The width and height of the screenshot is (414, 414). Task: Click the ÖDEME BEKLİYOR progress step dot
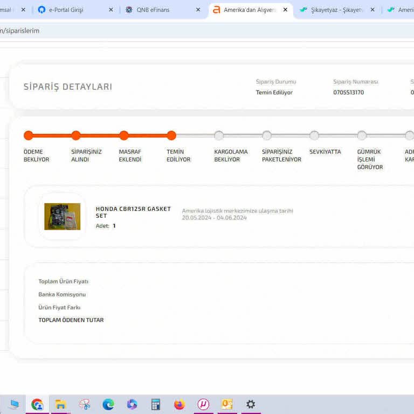(x=29, y=135)
